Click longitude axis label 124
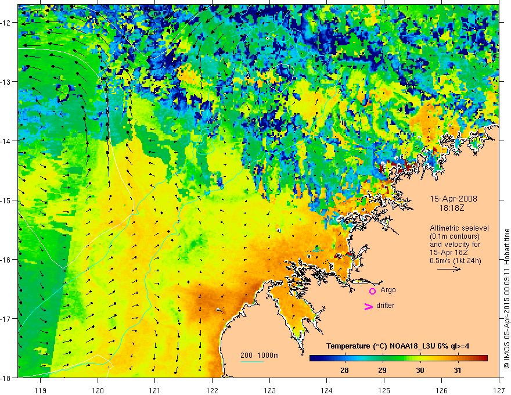The width and height of the screenshot is (511, 395). pyautogui.click(x=327, y=390)
